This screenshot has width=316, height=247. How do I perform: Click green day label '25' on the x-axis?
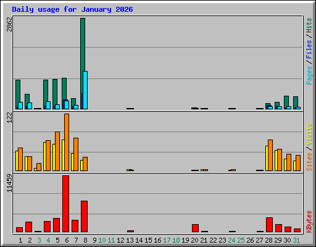241,240
